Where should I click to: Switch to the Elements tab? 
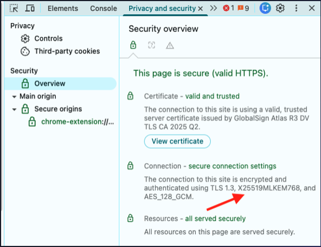[x=63, y=8]
